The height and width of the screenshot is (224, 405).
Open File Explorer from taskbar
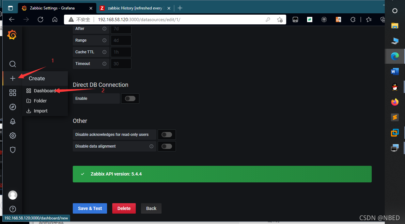[x=395, y=26]
